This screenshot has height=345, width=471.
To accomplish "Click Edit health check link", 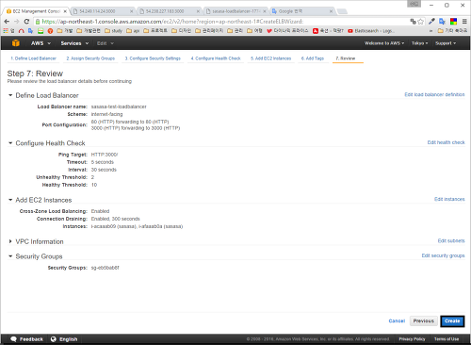I will 446,142.
